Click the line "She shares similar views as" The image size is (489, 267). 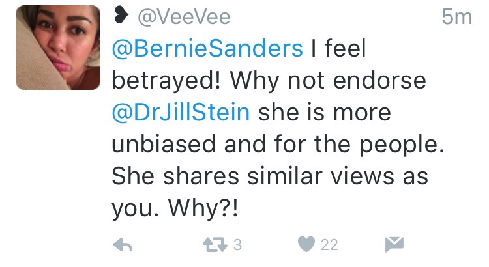click(x=265, y=175)
